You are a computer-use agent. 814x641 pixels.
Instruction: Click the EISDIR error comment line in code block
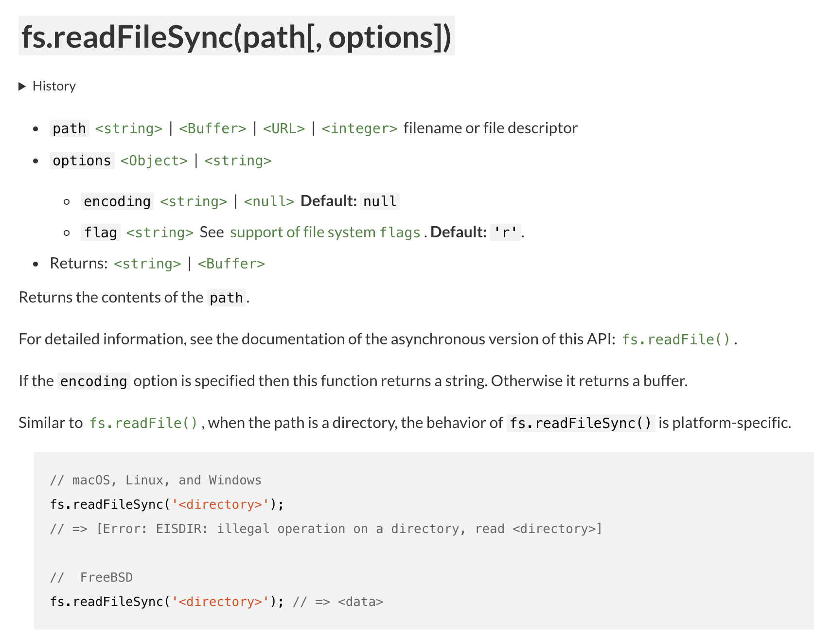pos(326,529)
